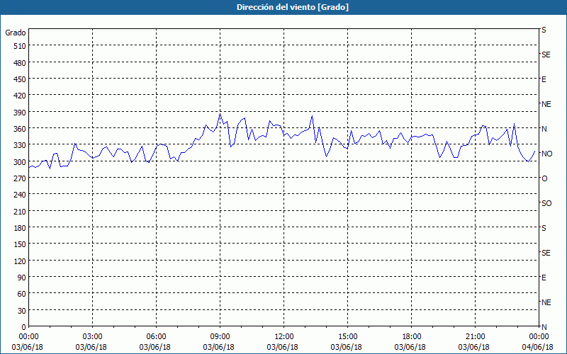Click the 09:00 time axis label
567x354 pixels.
click(220, 337)
